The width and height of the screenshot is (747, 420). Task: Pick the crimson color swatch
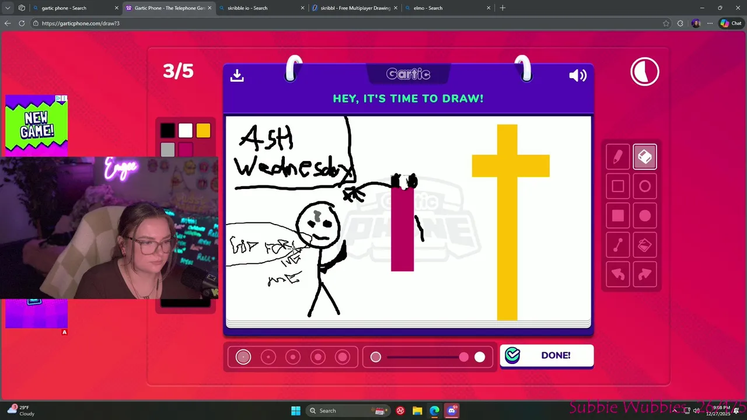click(186, 149)
